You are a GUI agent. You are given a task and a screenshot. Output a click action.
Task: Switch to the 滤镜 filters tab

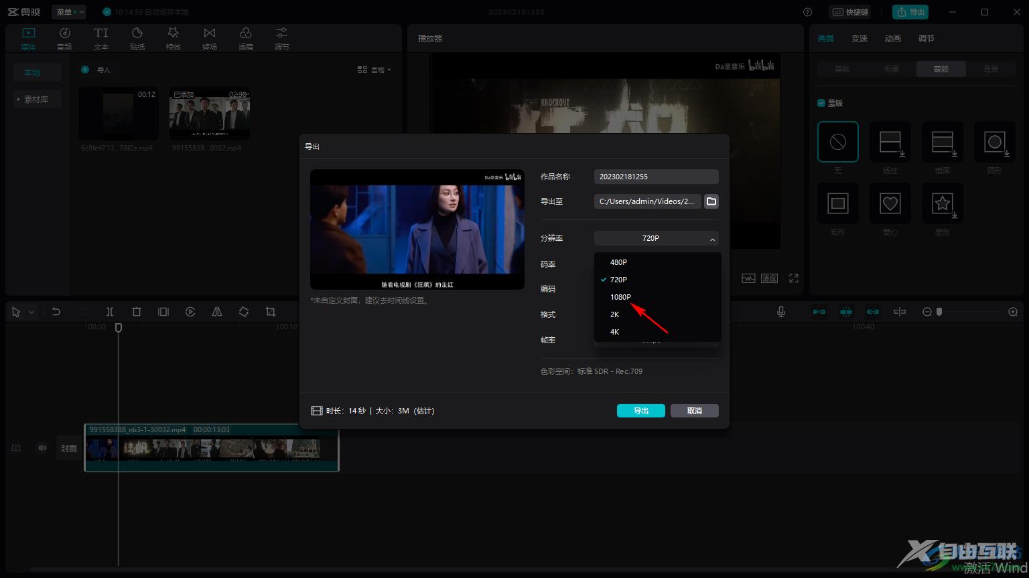coord(246,39)
